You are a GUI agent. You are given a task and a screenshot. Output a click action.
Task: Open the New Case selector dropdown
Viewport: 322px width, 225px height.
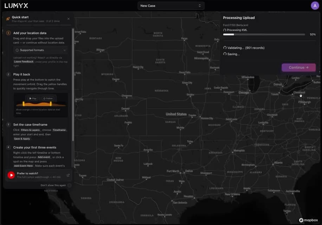(x=170, y=6)
